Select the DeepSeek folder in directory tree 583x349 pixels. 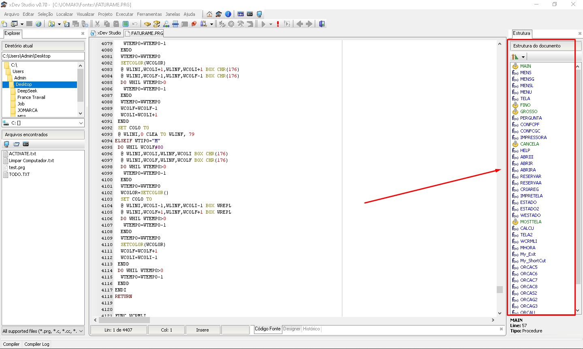pyautogui.click(x=27, y=91)
